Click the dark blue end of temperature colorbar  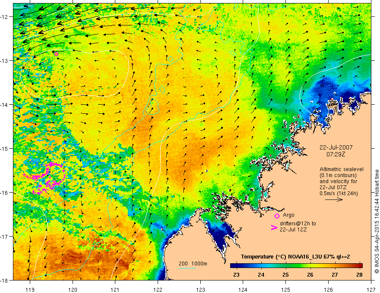[234, 265]
